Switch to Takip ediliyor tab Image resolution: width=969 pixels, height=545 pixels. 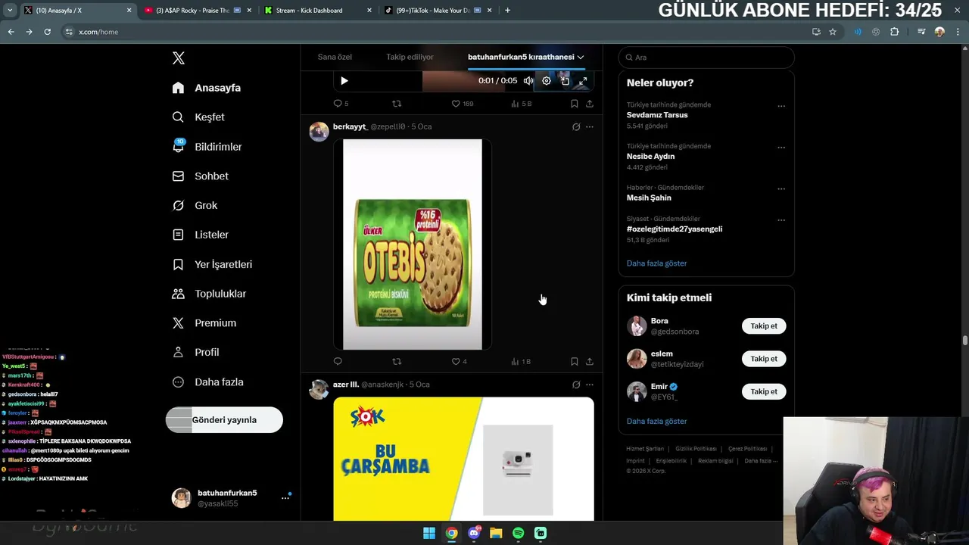410,57
